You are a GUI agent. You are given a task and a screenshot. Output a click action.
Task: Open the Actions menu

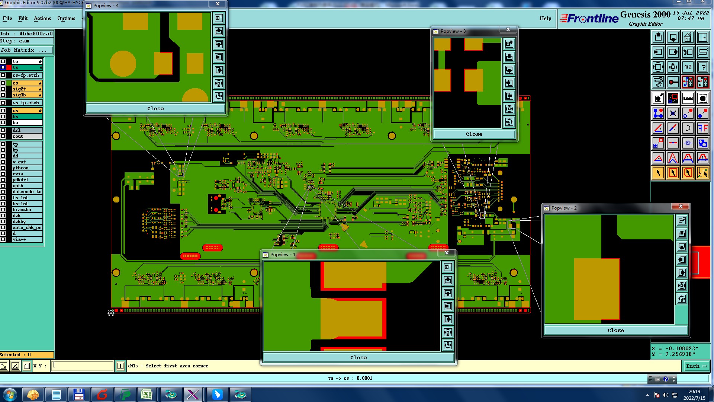tap(42, 18)
